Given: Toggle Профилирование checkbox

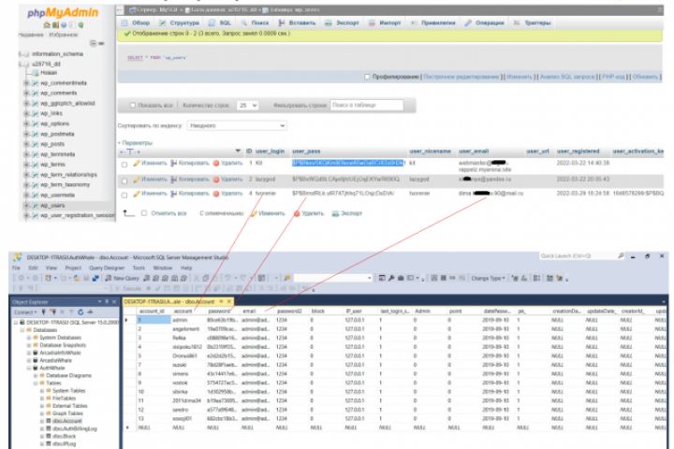Looking at the screenshot, I should pyautogui.click(x=367, y=77).
